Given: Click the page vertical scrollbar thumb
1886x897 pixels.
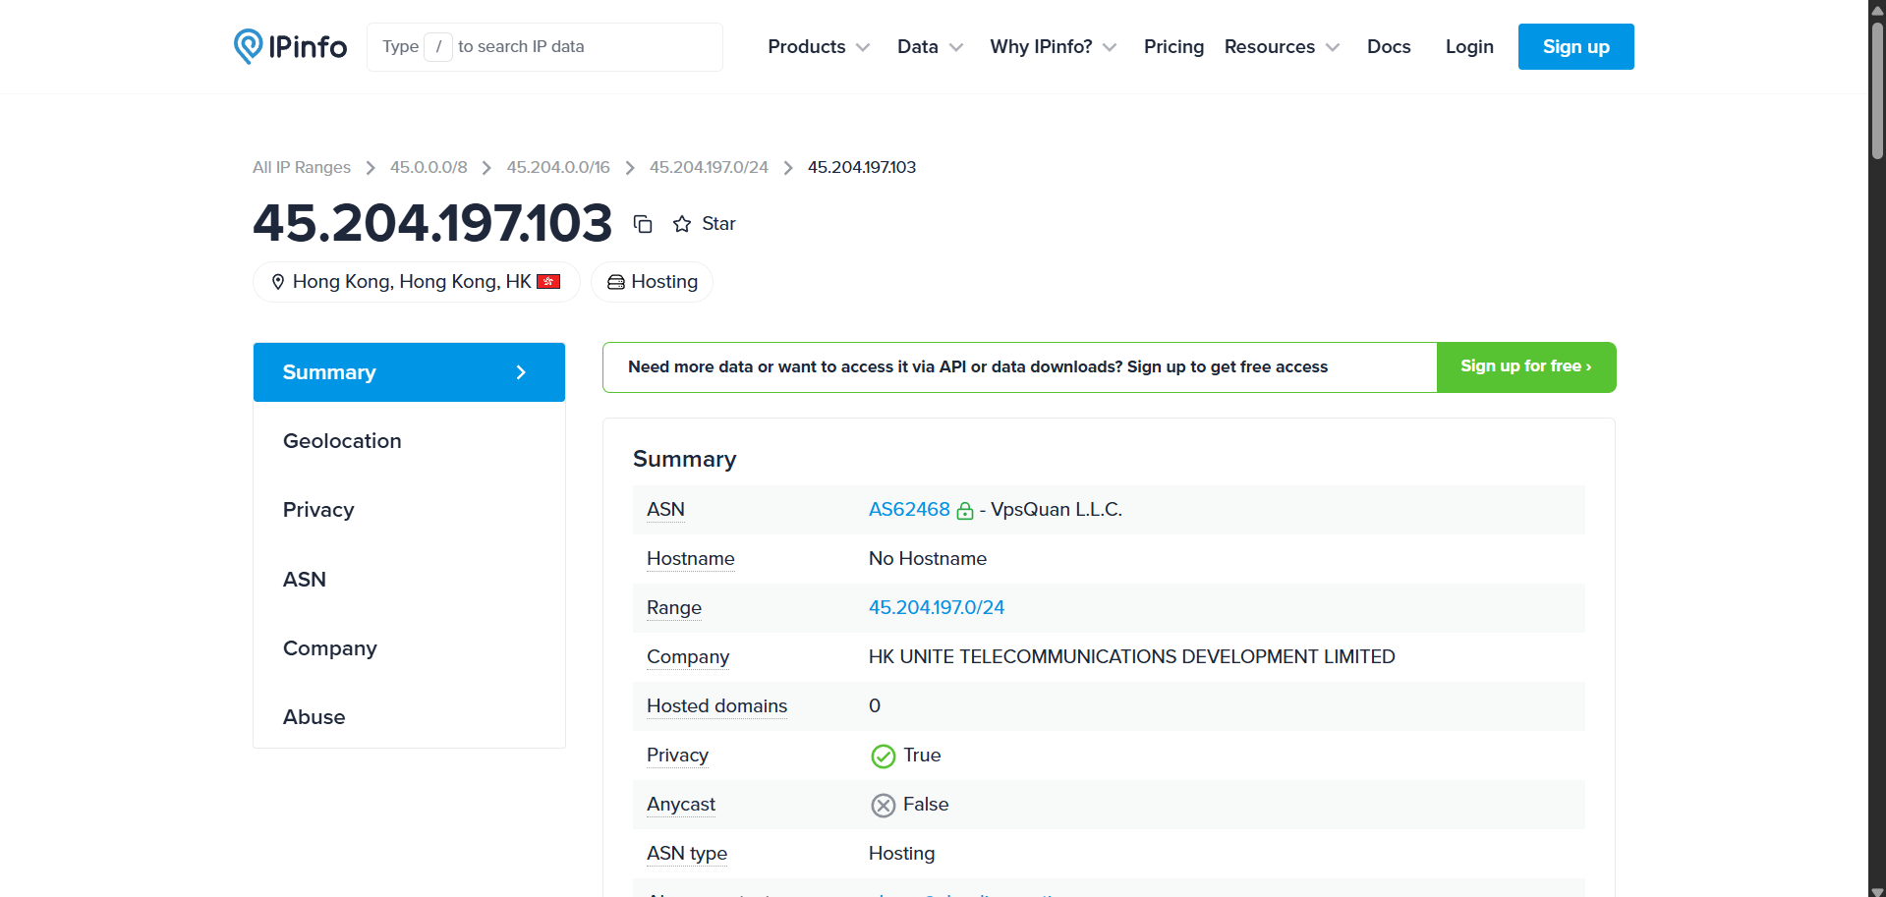Looking at the screenshot, I should point(1877,88).
